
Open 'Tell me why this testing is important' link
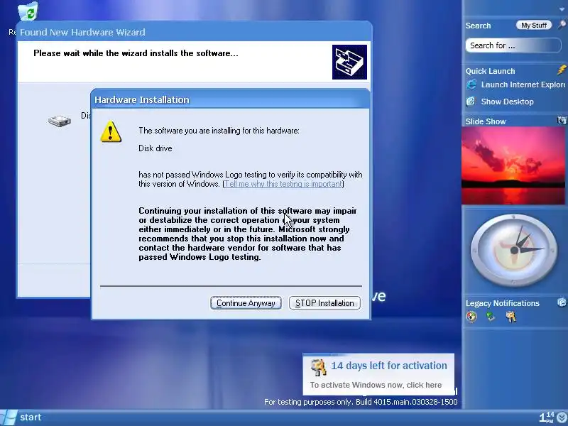click(x=283, y=184)
